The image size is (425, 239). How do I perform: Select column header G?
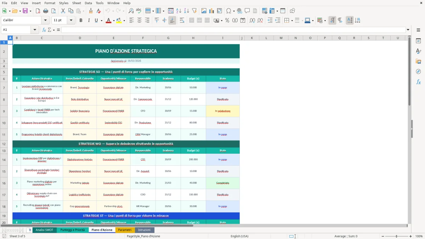168,38
